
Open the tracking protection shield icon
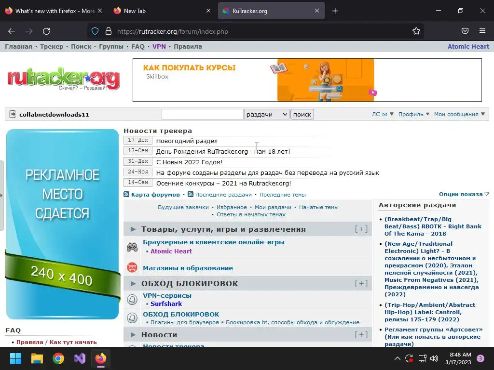pos(95,31)
